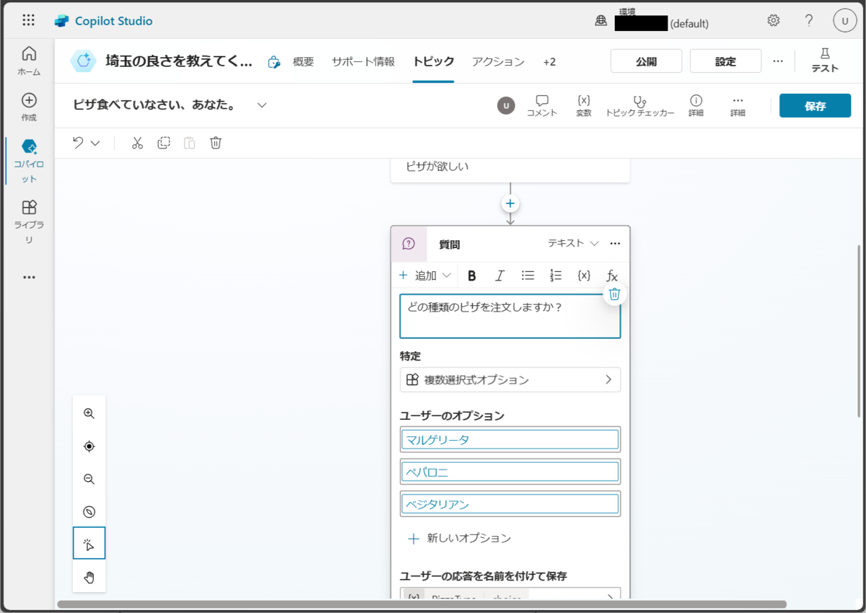Screen dimensions: 866x613
Task: Activate the selection pointer tool
Action: click(x=89, y=544)
